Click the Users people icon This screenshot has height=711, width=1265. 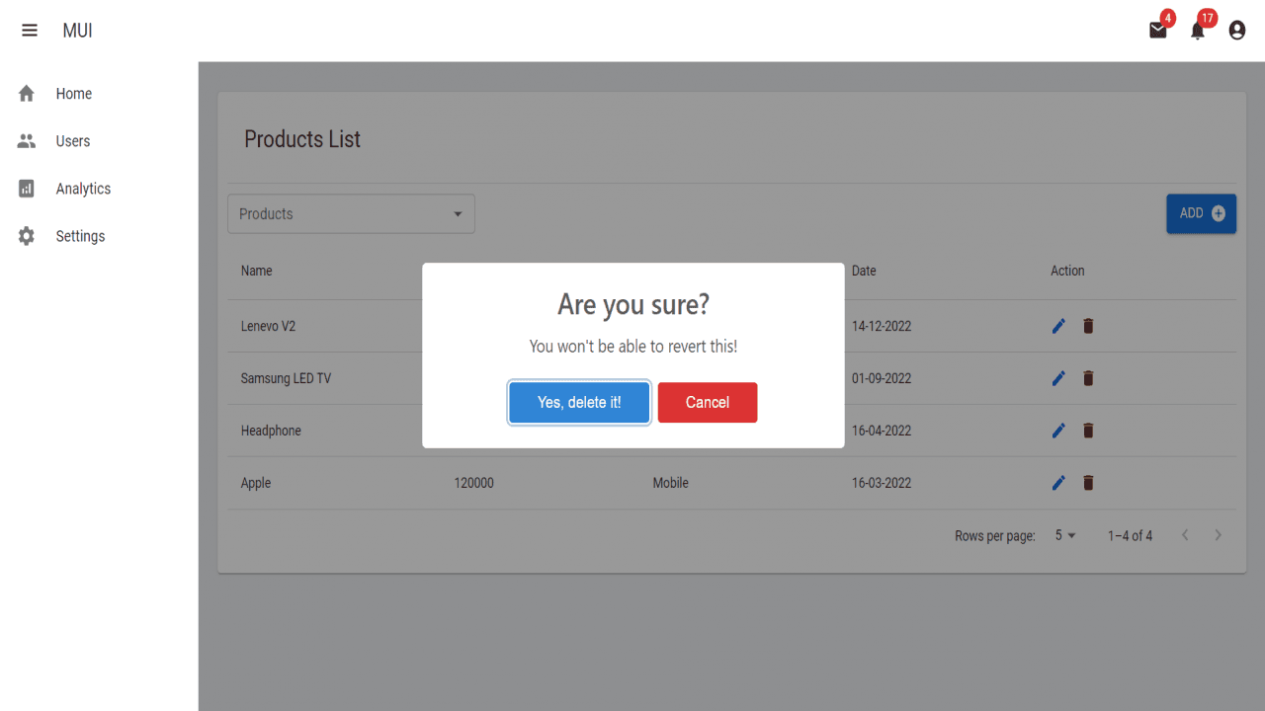coord(27,141)
